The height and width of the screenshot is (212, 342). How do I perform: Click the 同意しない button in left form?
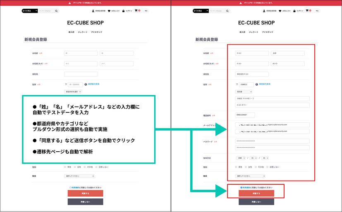85,202
